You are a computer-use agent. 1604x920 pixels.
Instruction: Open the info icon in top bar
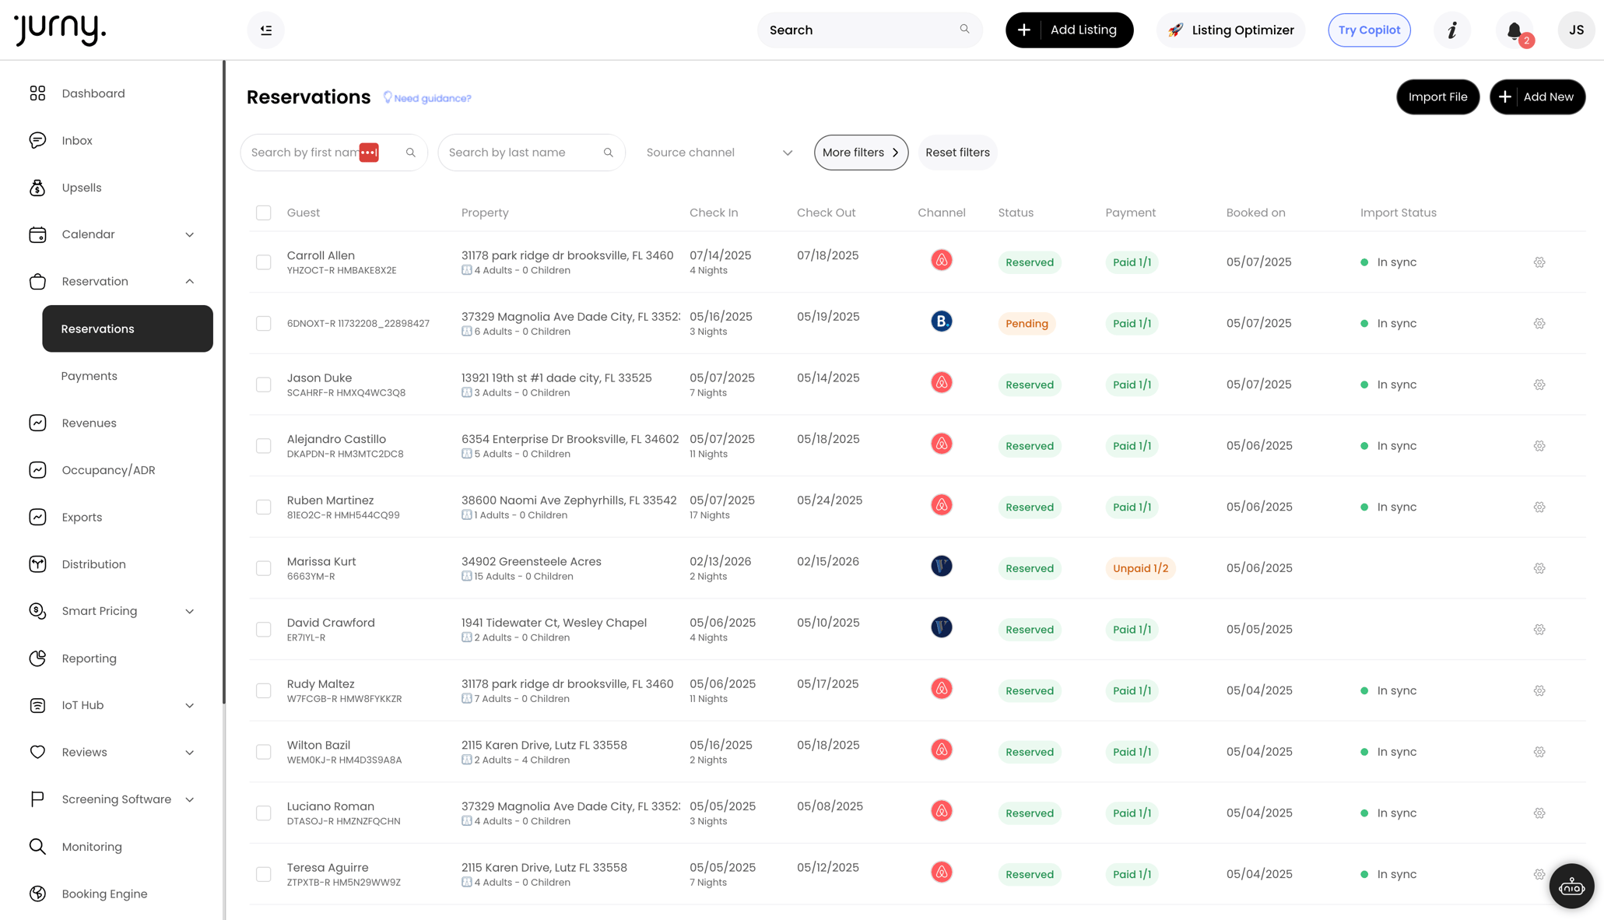point(1451,30)
